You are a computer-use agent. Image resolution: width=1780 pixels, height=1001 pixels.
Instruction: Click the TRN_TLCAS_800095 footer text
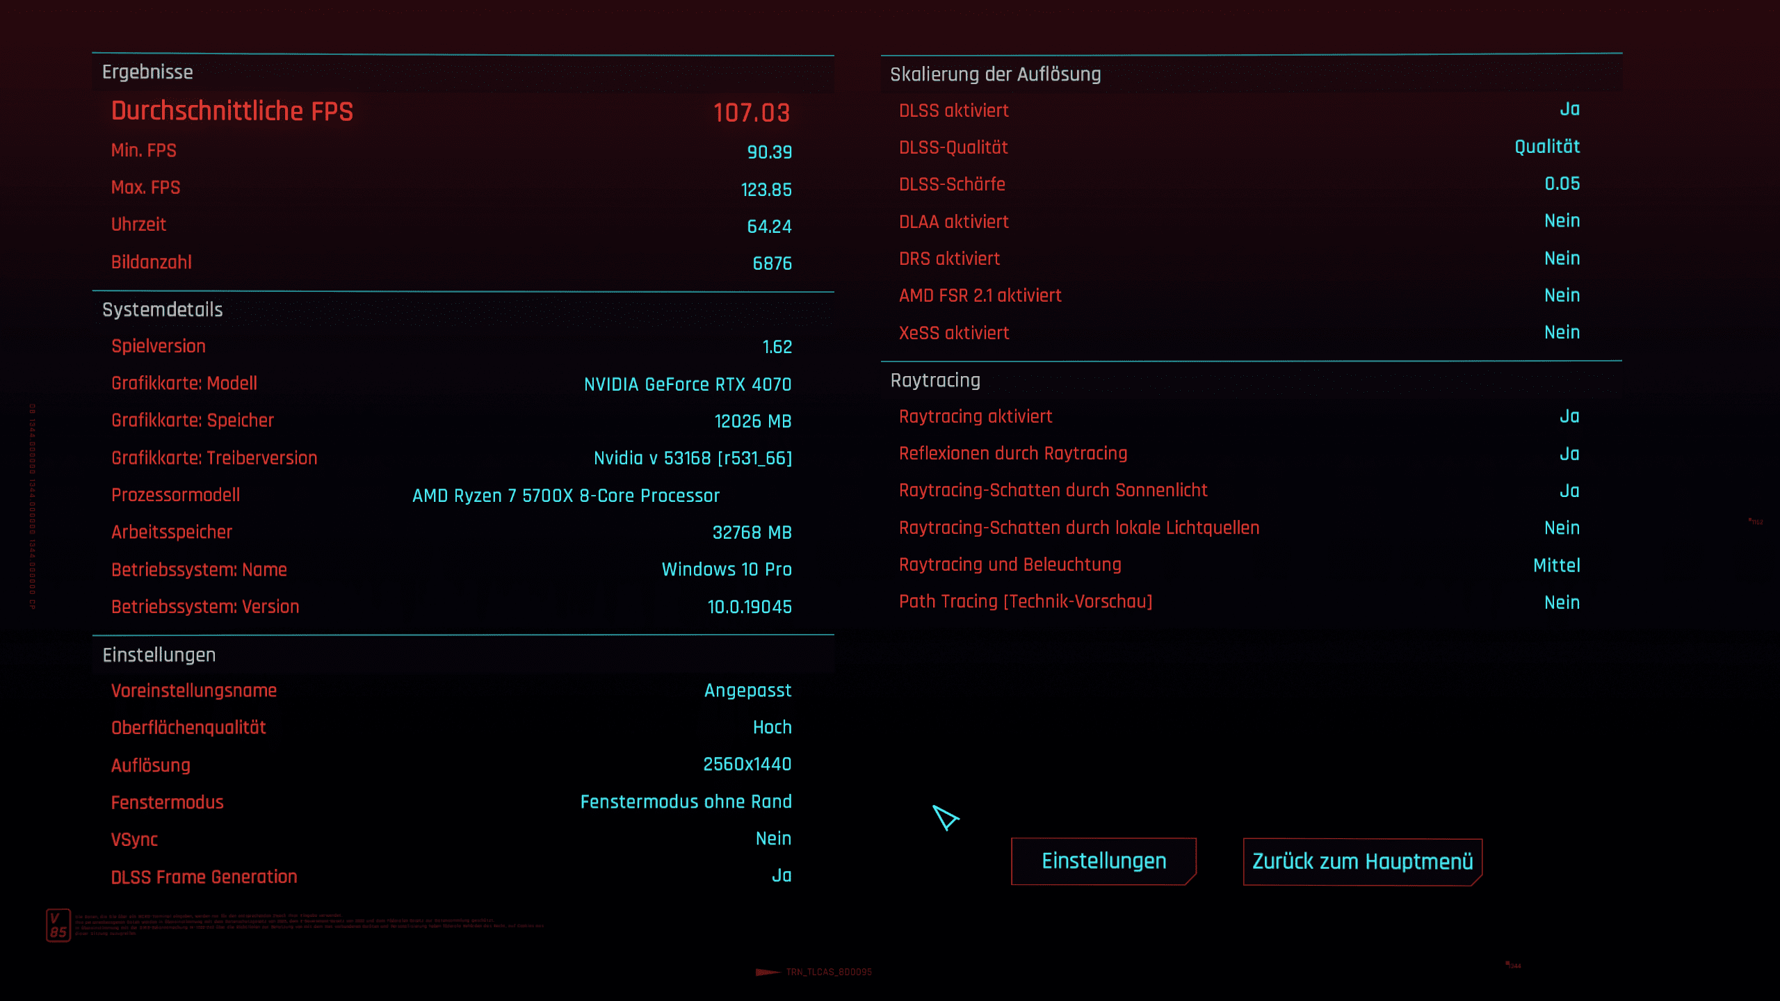829,972
